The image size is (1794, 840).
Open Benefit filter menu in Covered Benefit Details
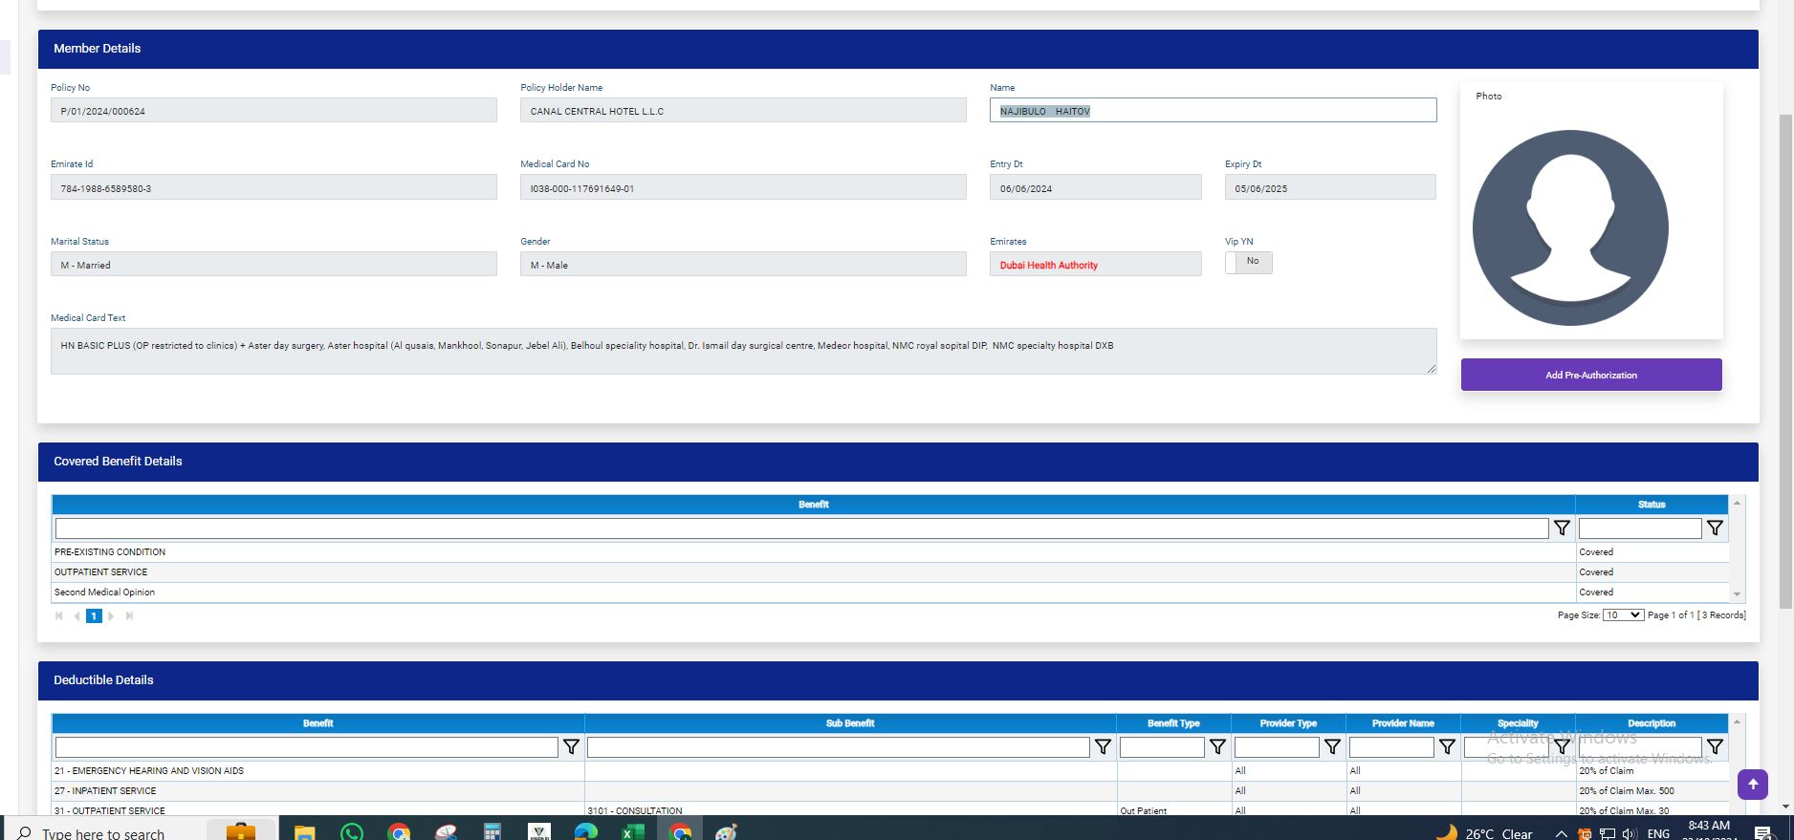pyautogui.click(x=1562, y=528)
